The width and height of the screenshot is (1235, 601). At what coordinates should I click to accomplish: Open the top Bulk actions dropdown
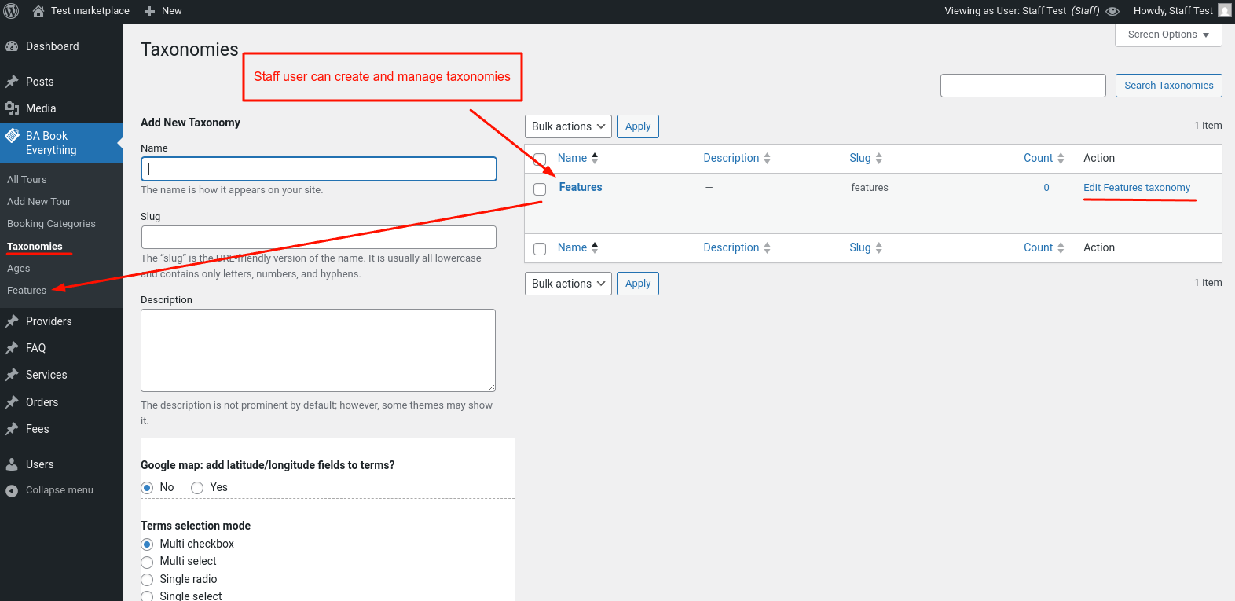pyautogui.click(x=568, y=126)
